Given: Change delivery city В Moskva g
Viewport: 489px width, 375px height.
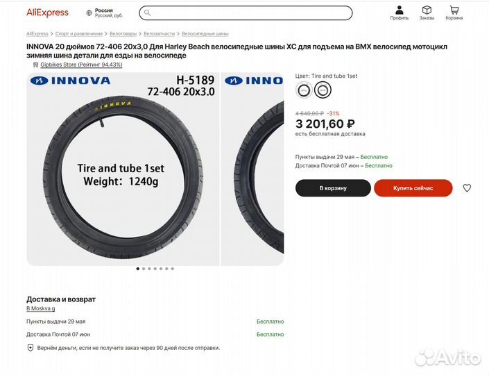Looking at the screenshot, I should tap(40, 308).
